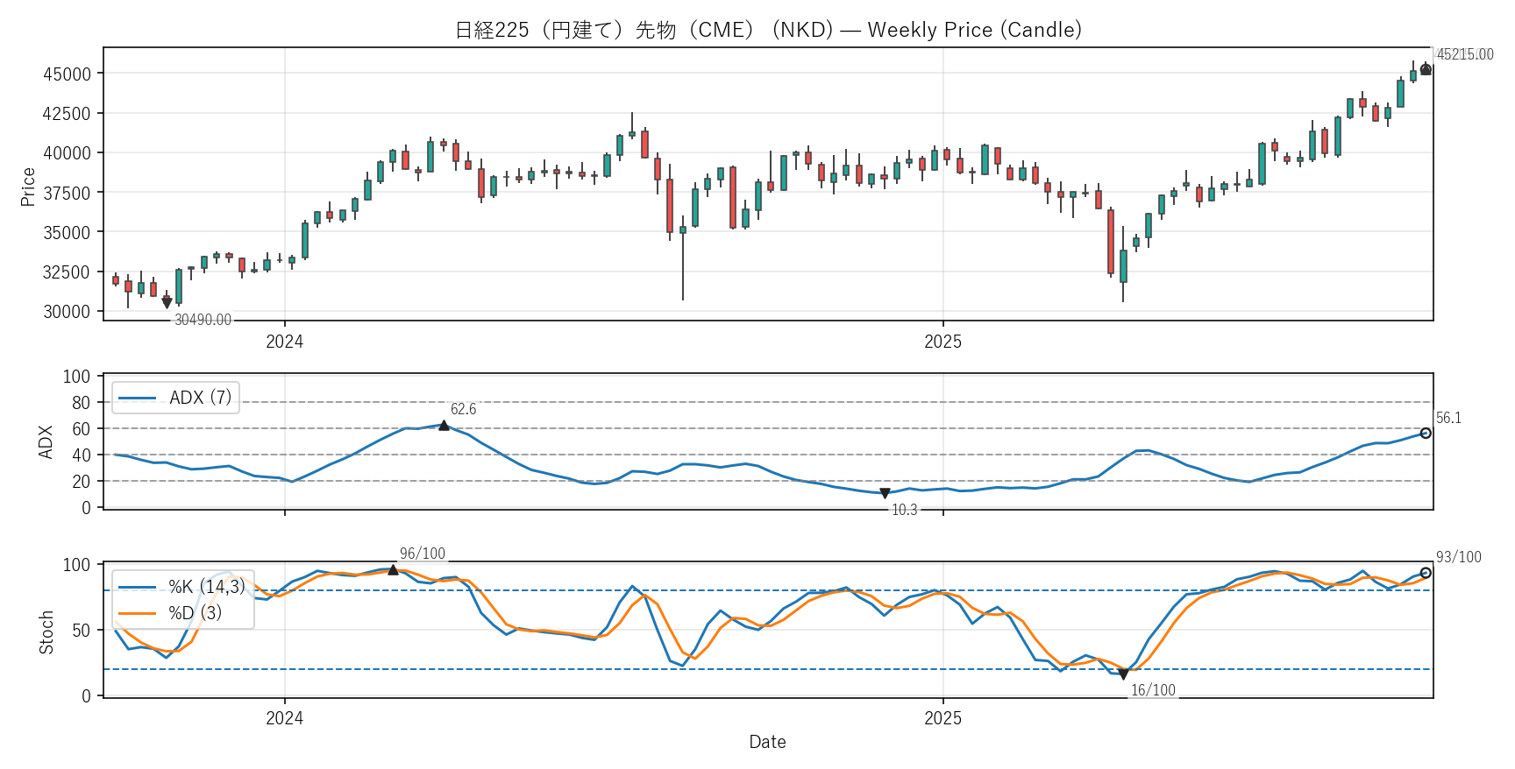Image resolution: width=1515 pixels, height=769 pixels.
Task: Click the 40000 tick on the Price axis
Action: [x=68, y=153]
